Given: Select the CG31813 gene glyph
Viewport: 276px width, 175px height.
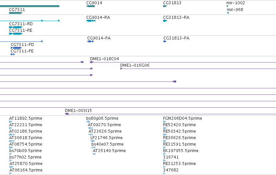Looking at the screenshot, I should [165, 6].
